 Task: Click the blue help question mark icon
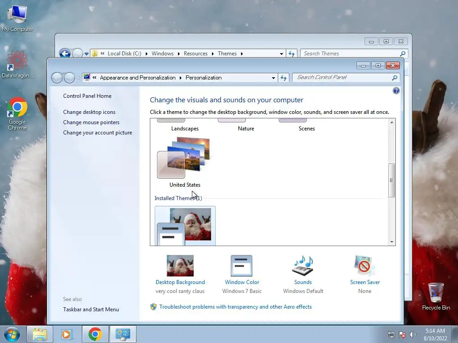click(396, 91)
